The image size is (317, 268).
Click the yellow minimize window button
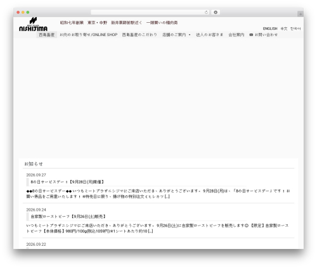coord(23,12)
